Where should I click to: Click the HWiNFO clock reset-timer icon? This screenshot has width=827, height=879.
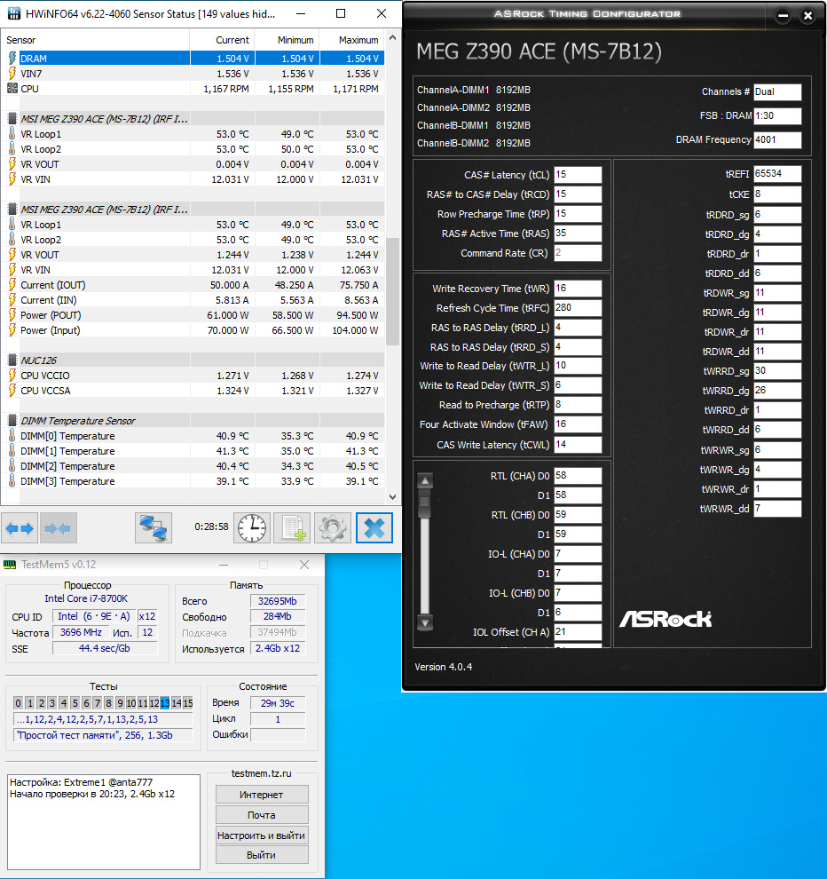point(252,528)
